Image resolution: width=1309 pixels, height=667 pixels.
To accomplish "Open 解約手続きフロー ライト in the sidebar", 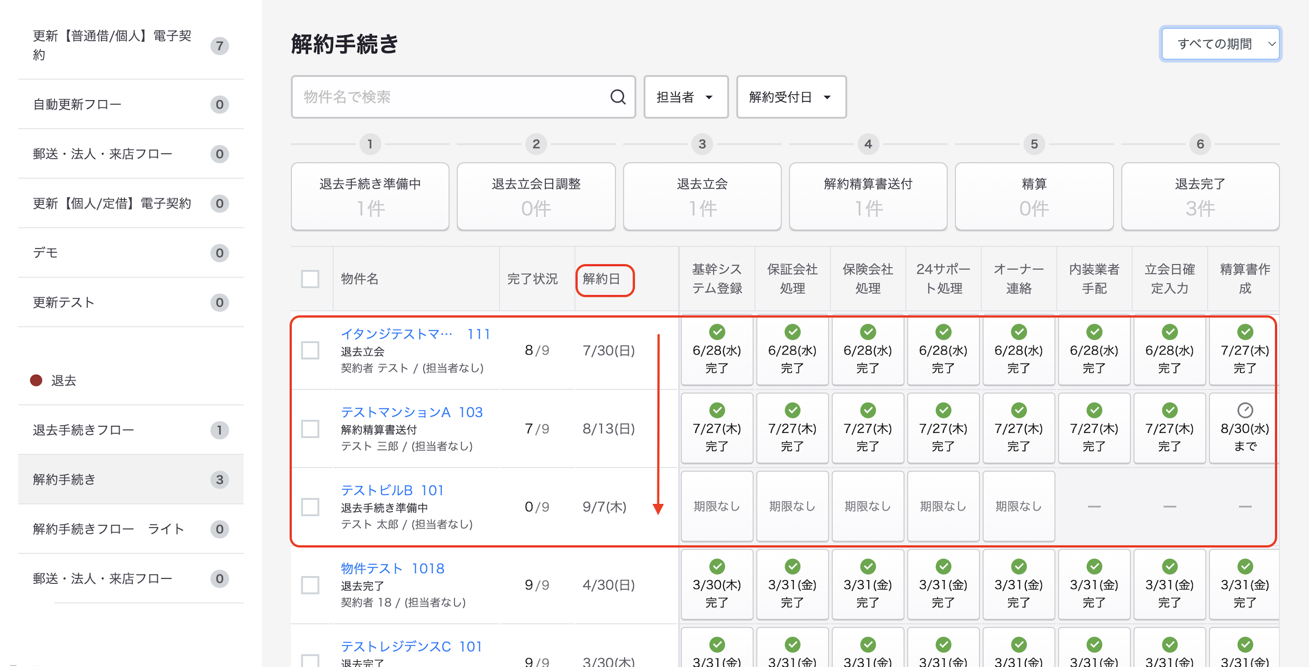I will [x=130, y=529].
